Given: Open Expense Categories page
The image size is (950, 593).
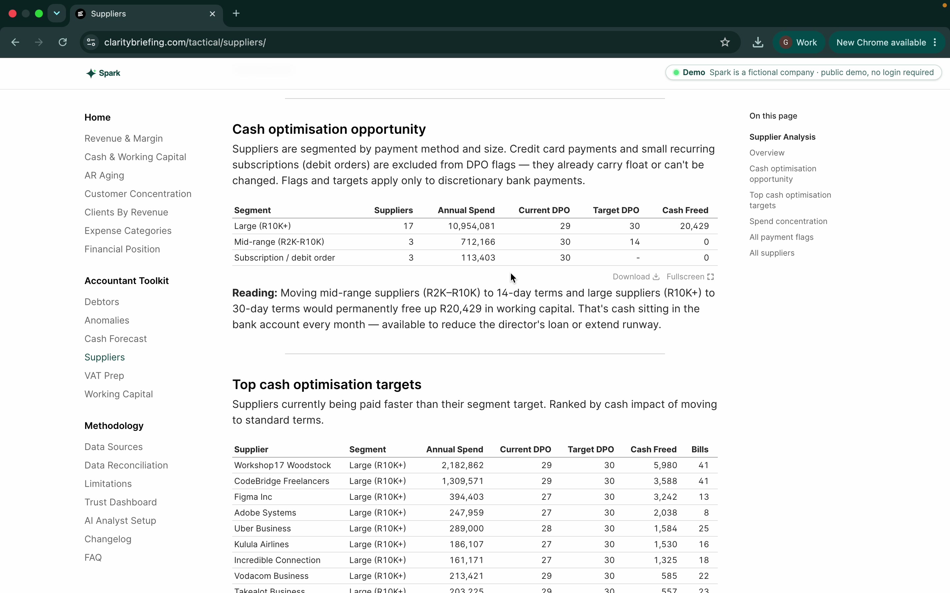Looking at the screenshot, I should pos(128,231).
